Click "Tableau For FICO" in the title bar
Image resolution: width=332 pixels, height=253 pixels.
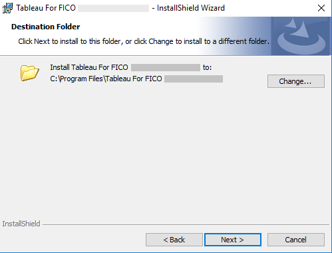tap(46, 8)
